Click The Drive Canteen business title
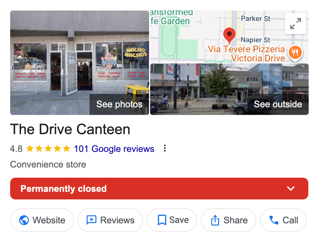 coord(70,129)
